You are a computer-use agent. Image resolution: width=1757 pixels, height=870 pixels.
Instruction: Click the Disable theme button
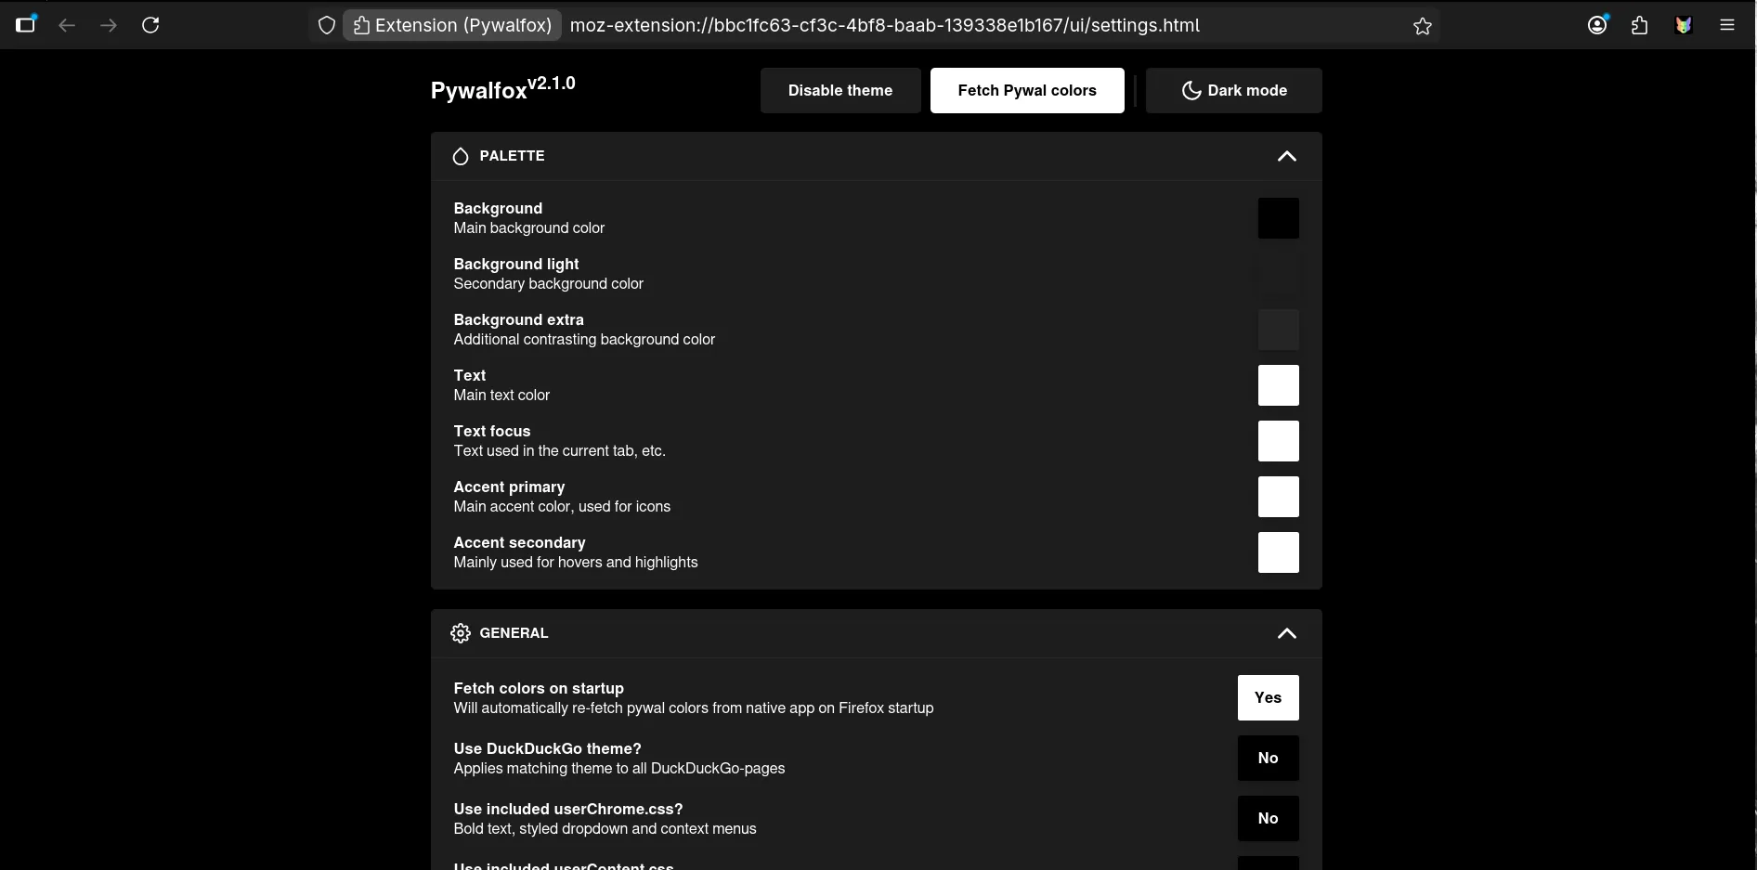pyautogui.click(x=839, y=90)
